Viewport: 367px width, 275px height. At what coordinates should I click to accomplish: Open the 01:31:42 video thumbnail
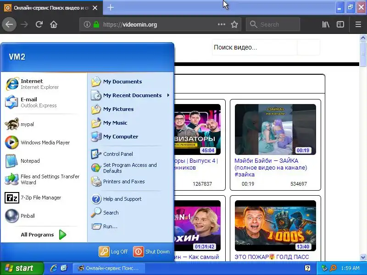pos(197,225)
